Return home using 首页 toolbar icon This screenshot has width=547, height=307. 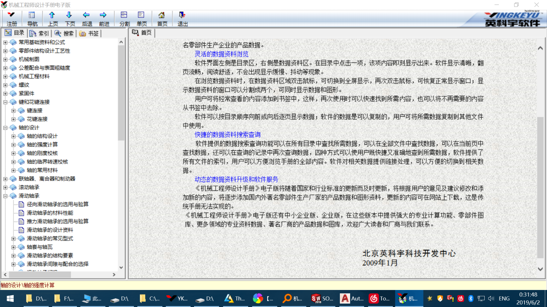(162, 19)
